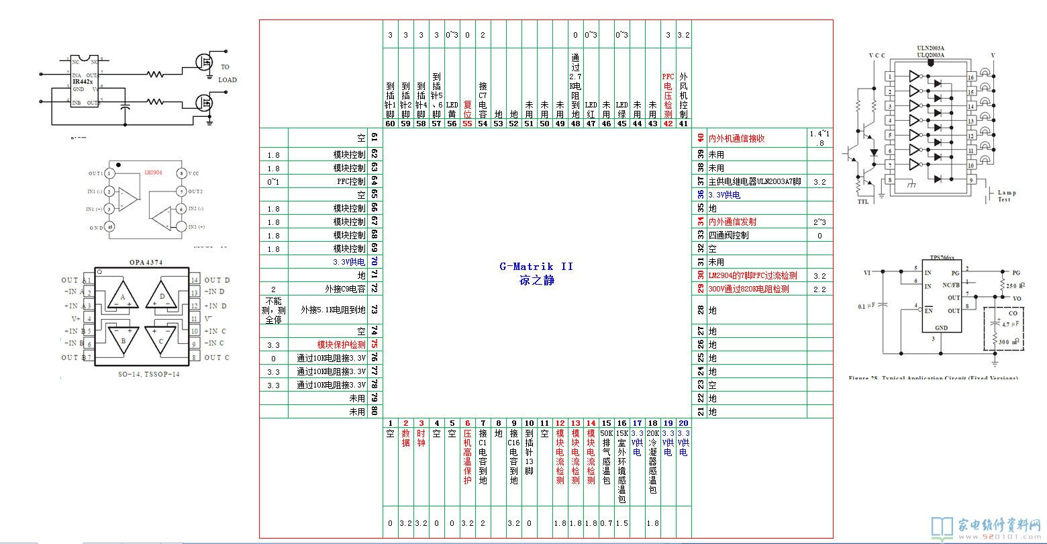Click the 15K室外环境感温包 cell under pin 16
The width and height of the screenshot is (1047, 544).
point(621,467)
